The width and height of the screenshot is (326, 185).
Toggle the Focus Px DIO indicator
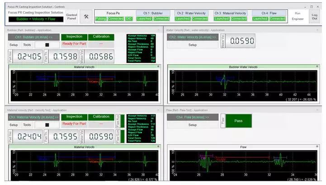(x=129, y=19)
